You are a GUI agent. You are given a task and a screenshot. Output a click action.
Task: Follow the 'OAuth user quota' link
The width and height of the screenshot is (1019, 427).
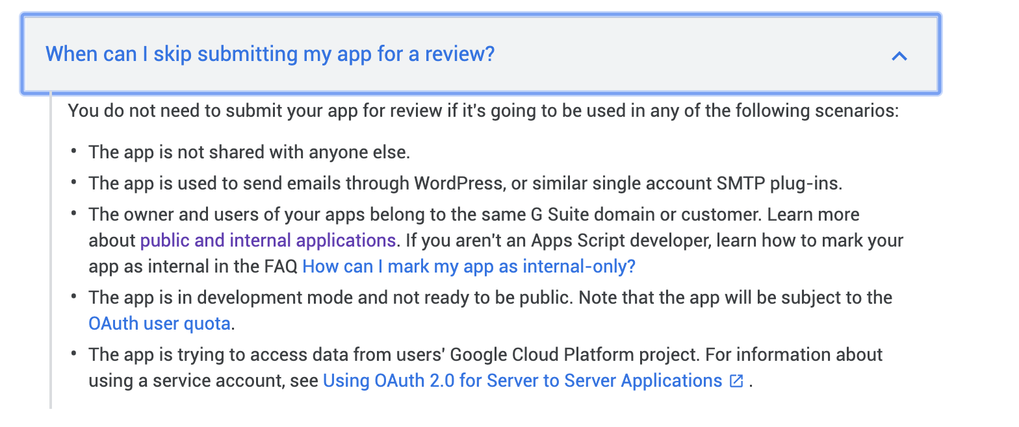pyautogui.click(x=160, y=324)
